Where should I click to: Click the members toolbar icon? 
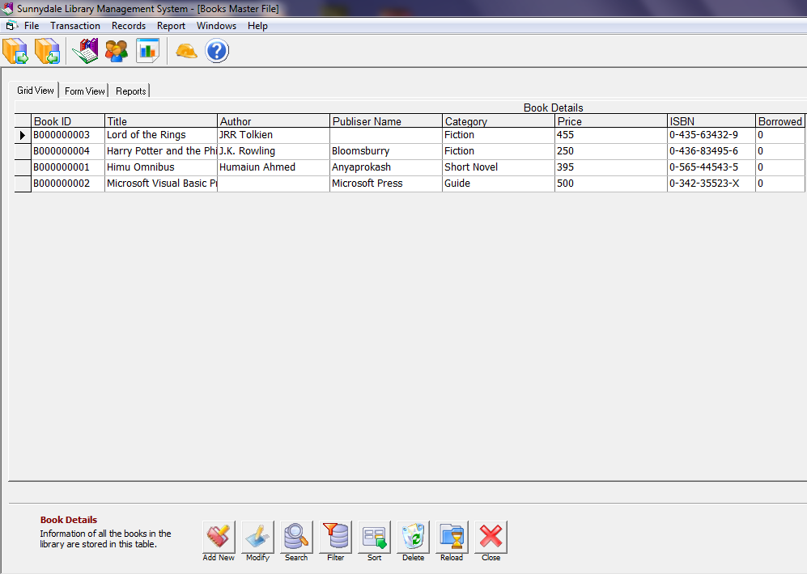click(x=116, y=50)
